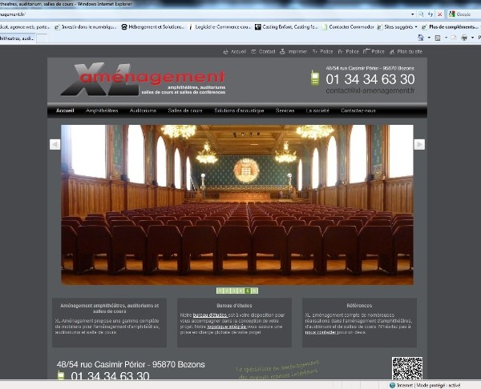Open the Amphithéâtres menu item

tap(102, 110)
